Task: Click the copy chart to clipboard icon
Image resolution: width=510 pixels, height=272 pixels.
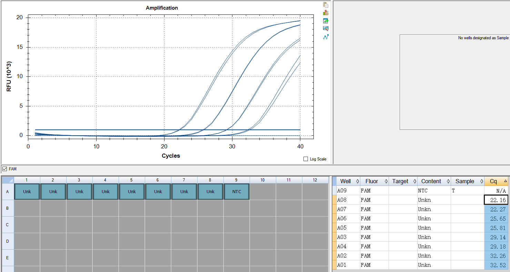Action: coord(326,5)
